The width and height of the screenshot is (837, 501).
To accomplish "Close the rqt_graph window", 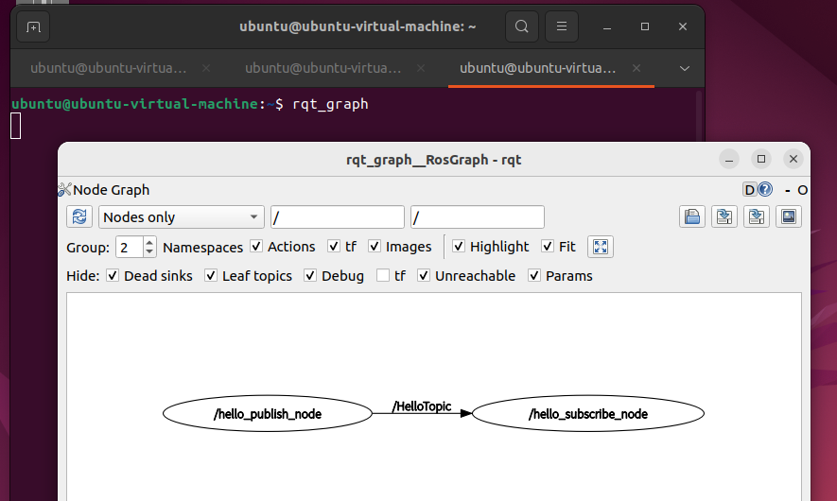I will point(793,159).
